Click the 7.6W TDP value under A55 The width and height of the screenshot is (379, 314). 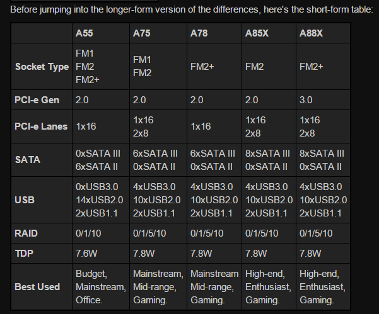(x=101, y=253)
